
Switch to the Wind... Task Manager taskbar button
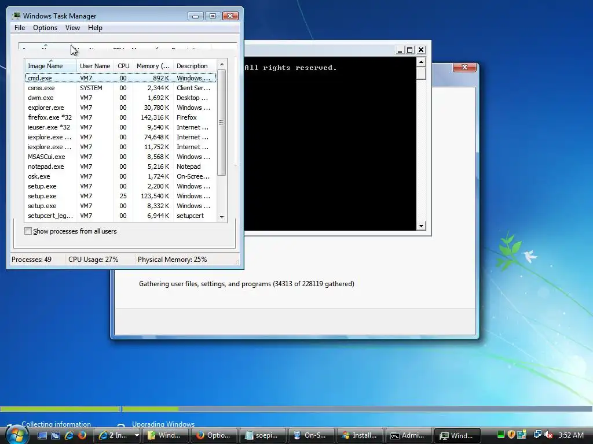[457, 435]
